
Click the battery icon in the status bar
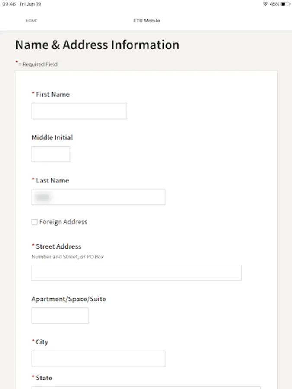285,4
